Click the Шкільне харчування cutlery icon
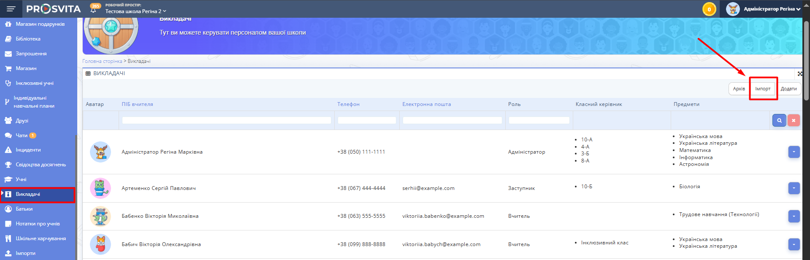This screenshot has height=260, width=810. pyautogui.click(x=8, y=238)
